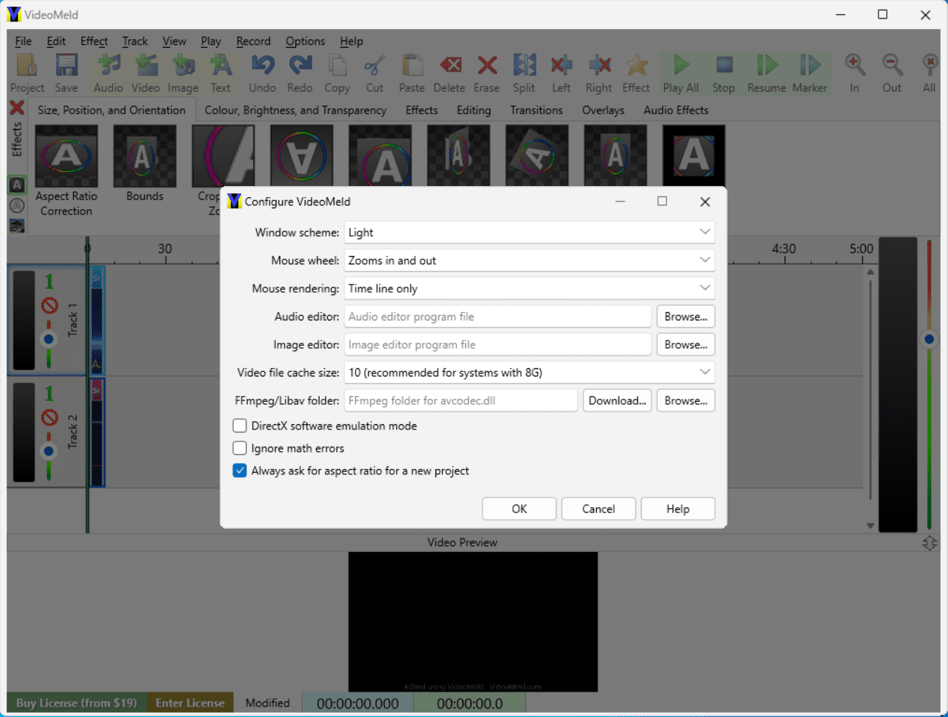Browse for the Audio editor program
The width and height of the screenshot is (948, 717).
tap(686, 317)
